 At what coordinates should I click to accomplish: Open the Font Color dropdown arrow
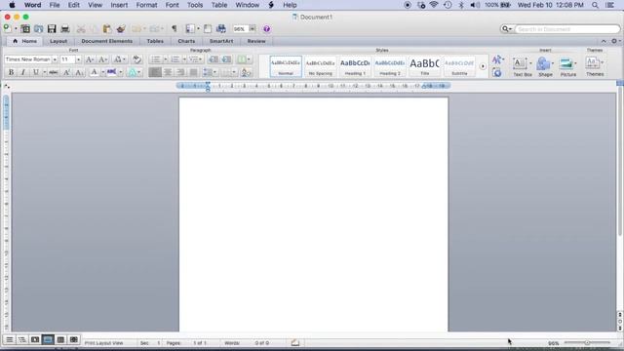pyautogui.click(x=102, y=72)
